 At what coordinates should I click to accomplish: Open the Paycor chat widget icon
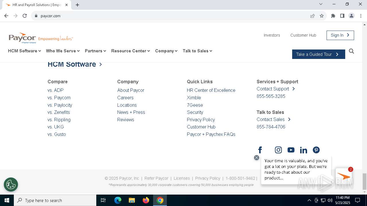[344, 177]
